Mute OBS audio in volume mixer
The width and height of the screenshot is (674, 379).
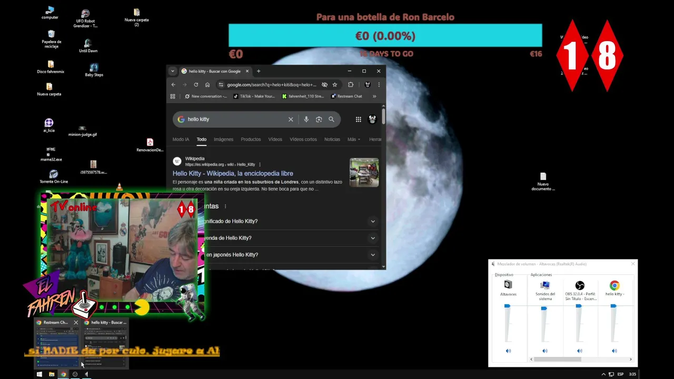580,351
